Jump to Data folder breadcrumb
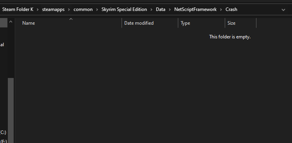This screenshot has height=143, width=292. click(x=161, y=9)
